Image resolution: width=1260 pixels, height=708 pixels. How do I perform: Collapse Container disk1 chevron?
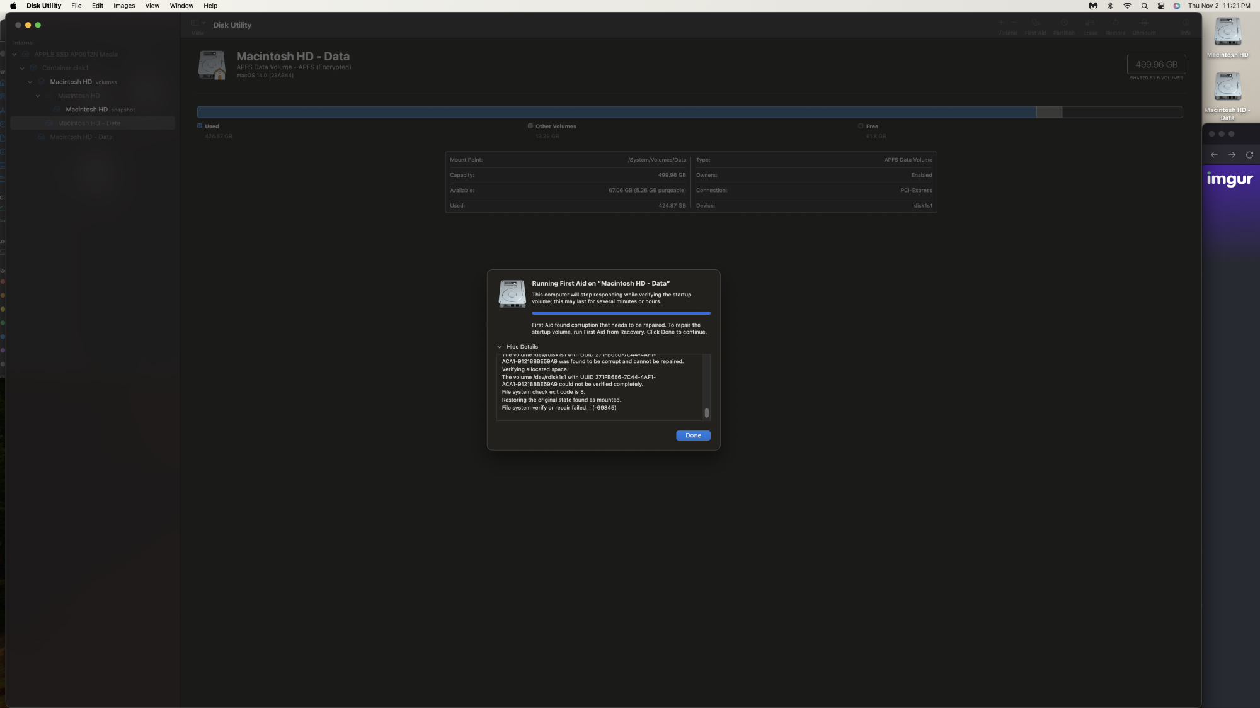point(22,69)
